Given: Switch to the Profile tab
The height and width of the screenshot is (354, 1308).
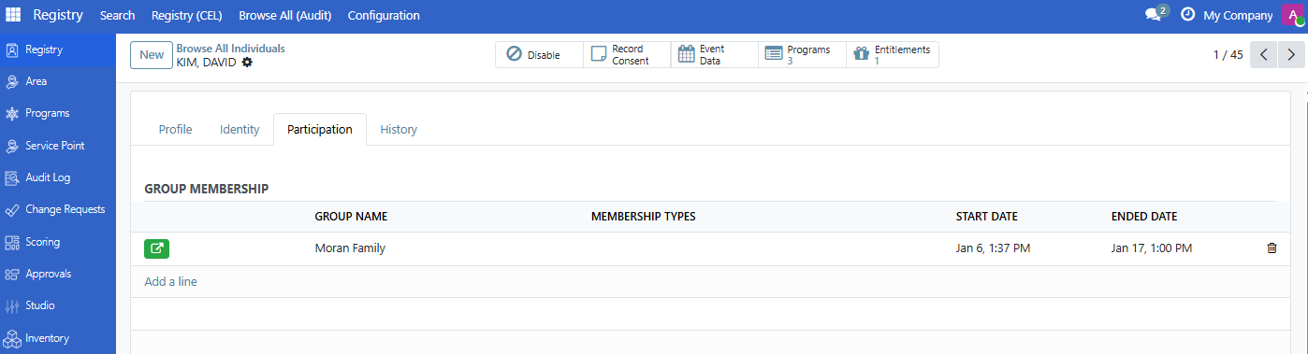Looking at the screenshot, I should coord(175,129).
